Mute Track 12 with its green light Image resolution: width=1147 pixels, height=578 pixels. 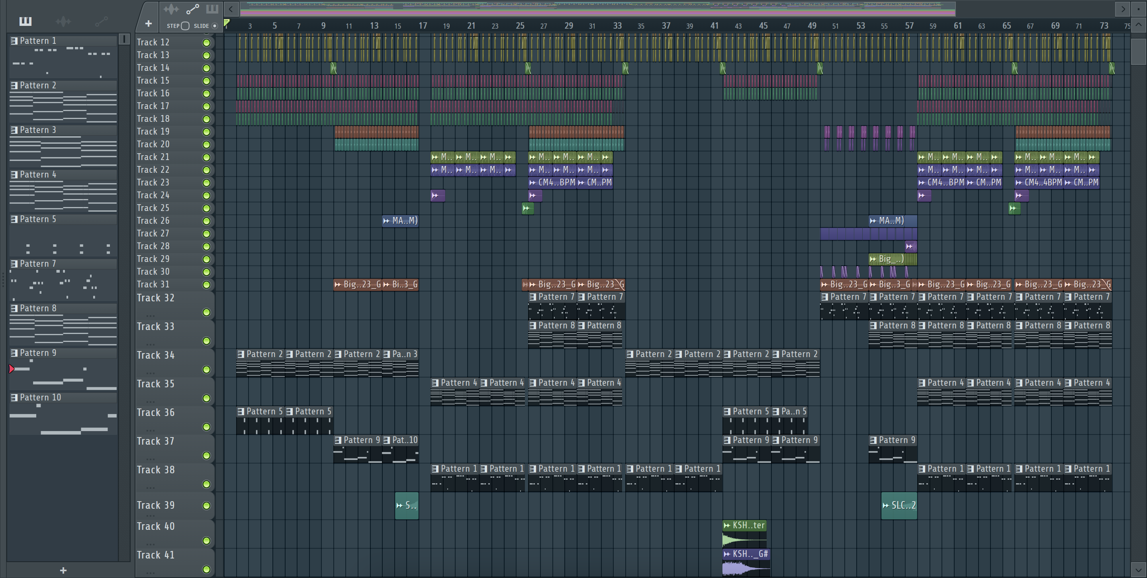tap(206, 43)
